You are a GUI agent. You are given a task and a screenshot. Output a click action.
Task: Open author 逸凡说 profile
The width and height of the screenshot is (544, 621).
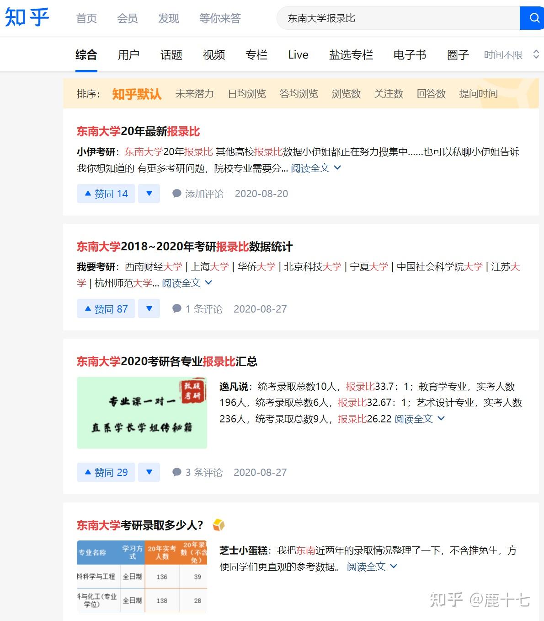[234, 387]
